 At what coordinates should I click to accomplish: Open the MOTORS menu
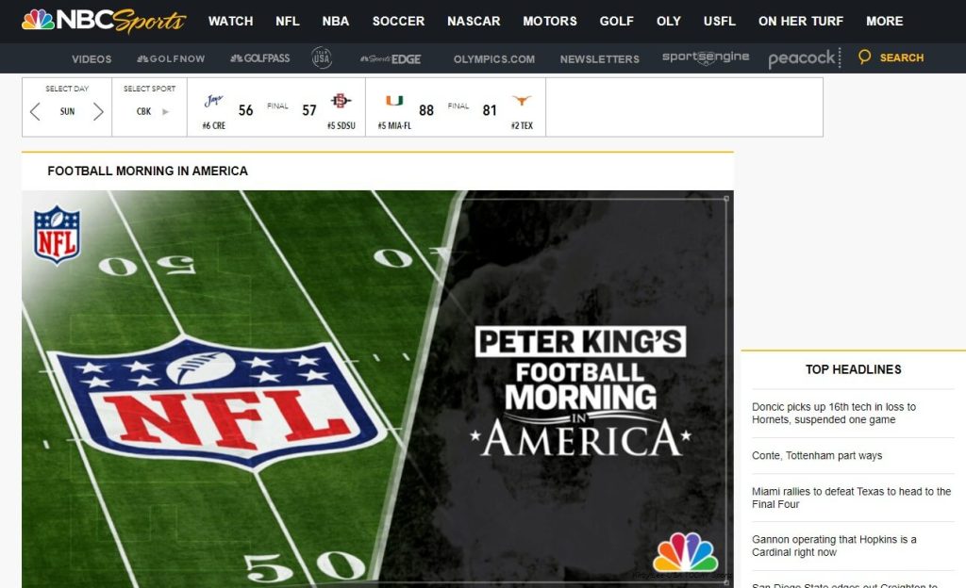[550, 21]
